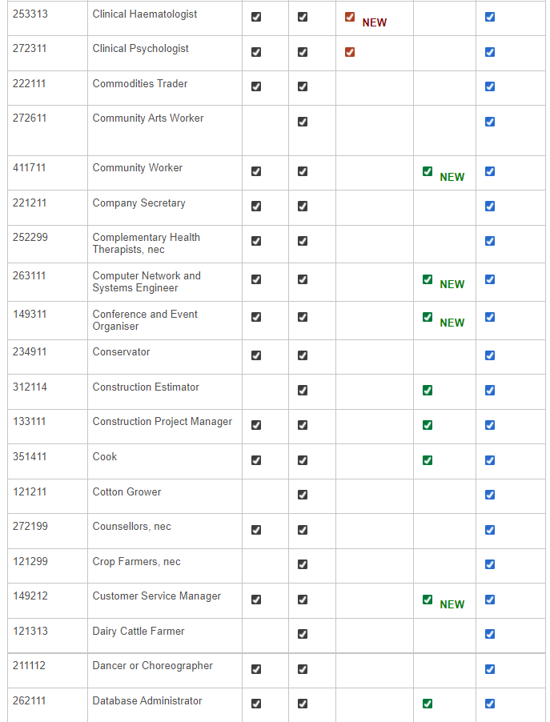Select the Counsellors, nec occupation text
The image size is (550, 722).
tap(131, 527)
